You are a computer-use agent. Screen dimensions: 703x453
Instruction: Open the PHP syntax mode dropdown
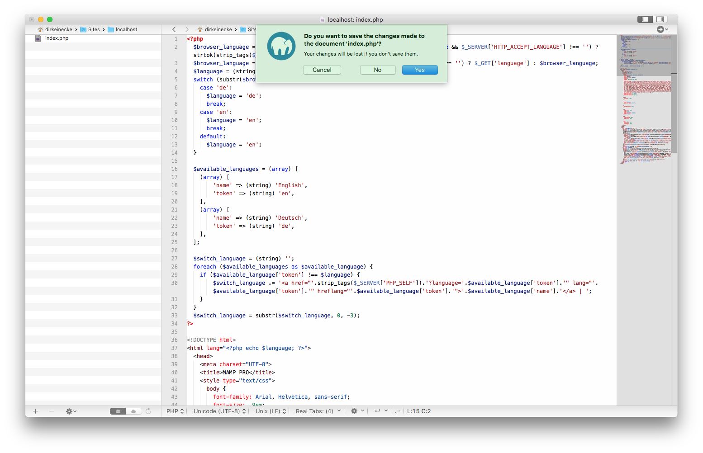click(x=174, y=411)
